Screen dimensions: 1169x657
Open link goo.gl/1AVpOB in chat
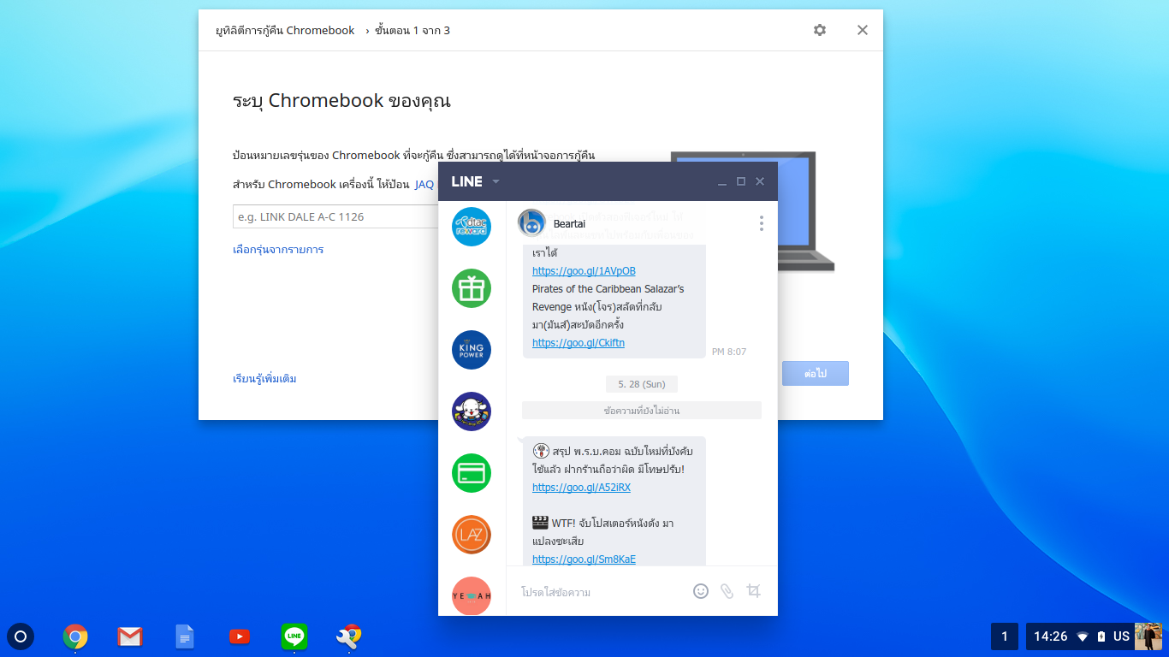(584, 271)
